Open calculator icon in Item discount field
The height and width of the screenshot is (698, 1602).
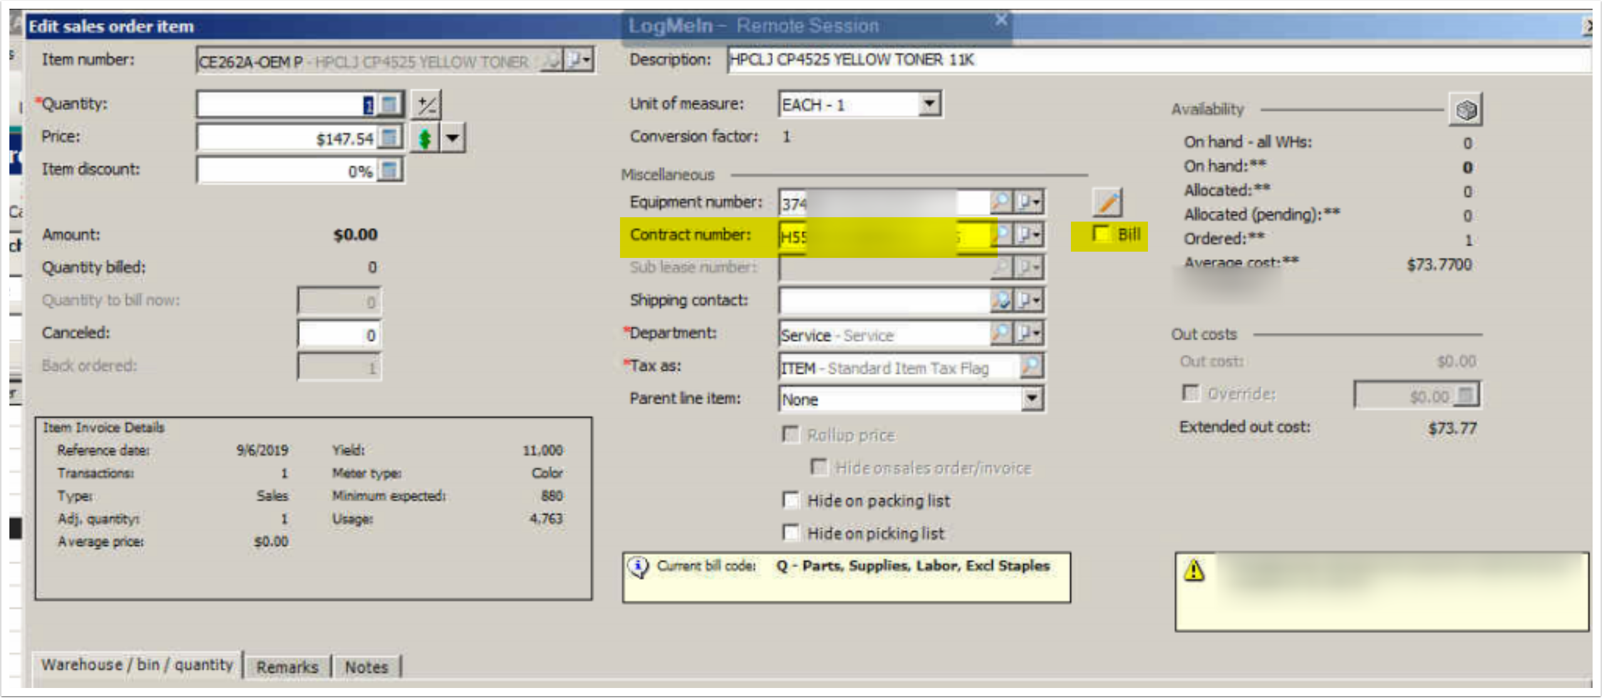tap(390, 170)
